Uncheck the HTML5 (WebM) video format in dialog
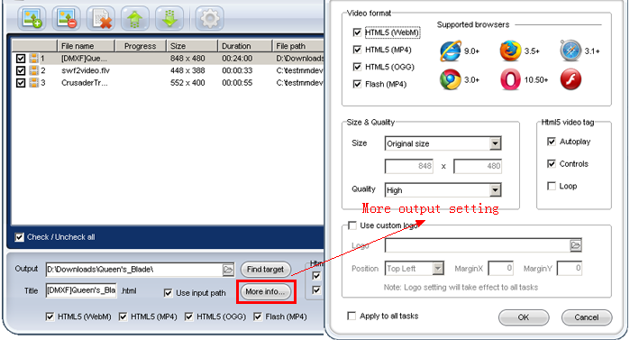 point(357,32)
